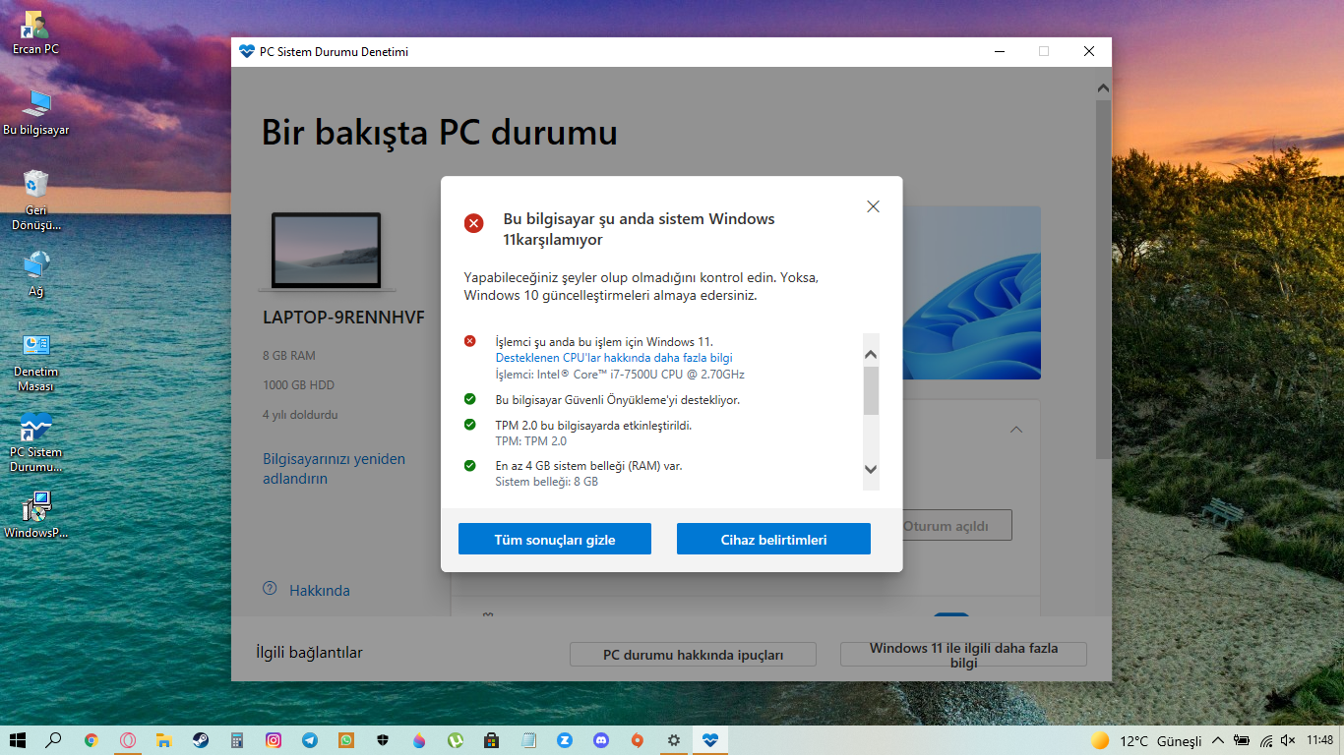Open the Notepad taskbar icon

pos(528,740)
